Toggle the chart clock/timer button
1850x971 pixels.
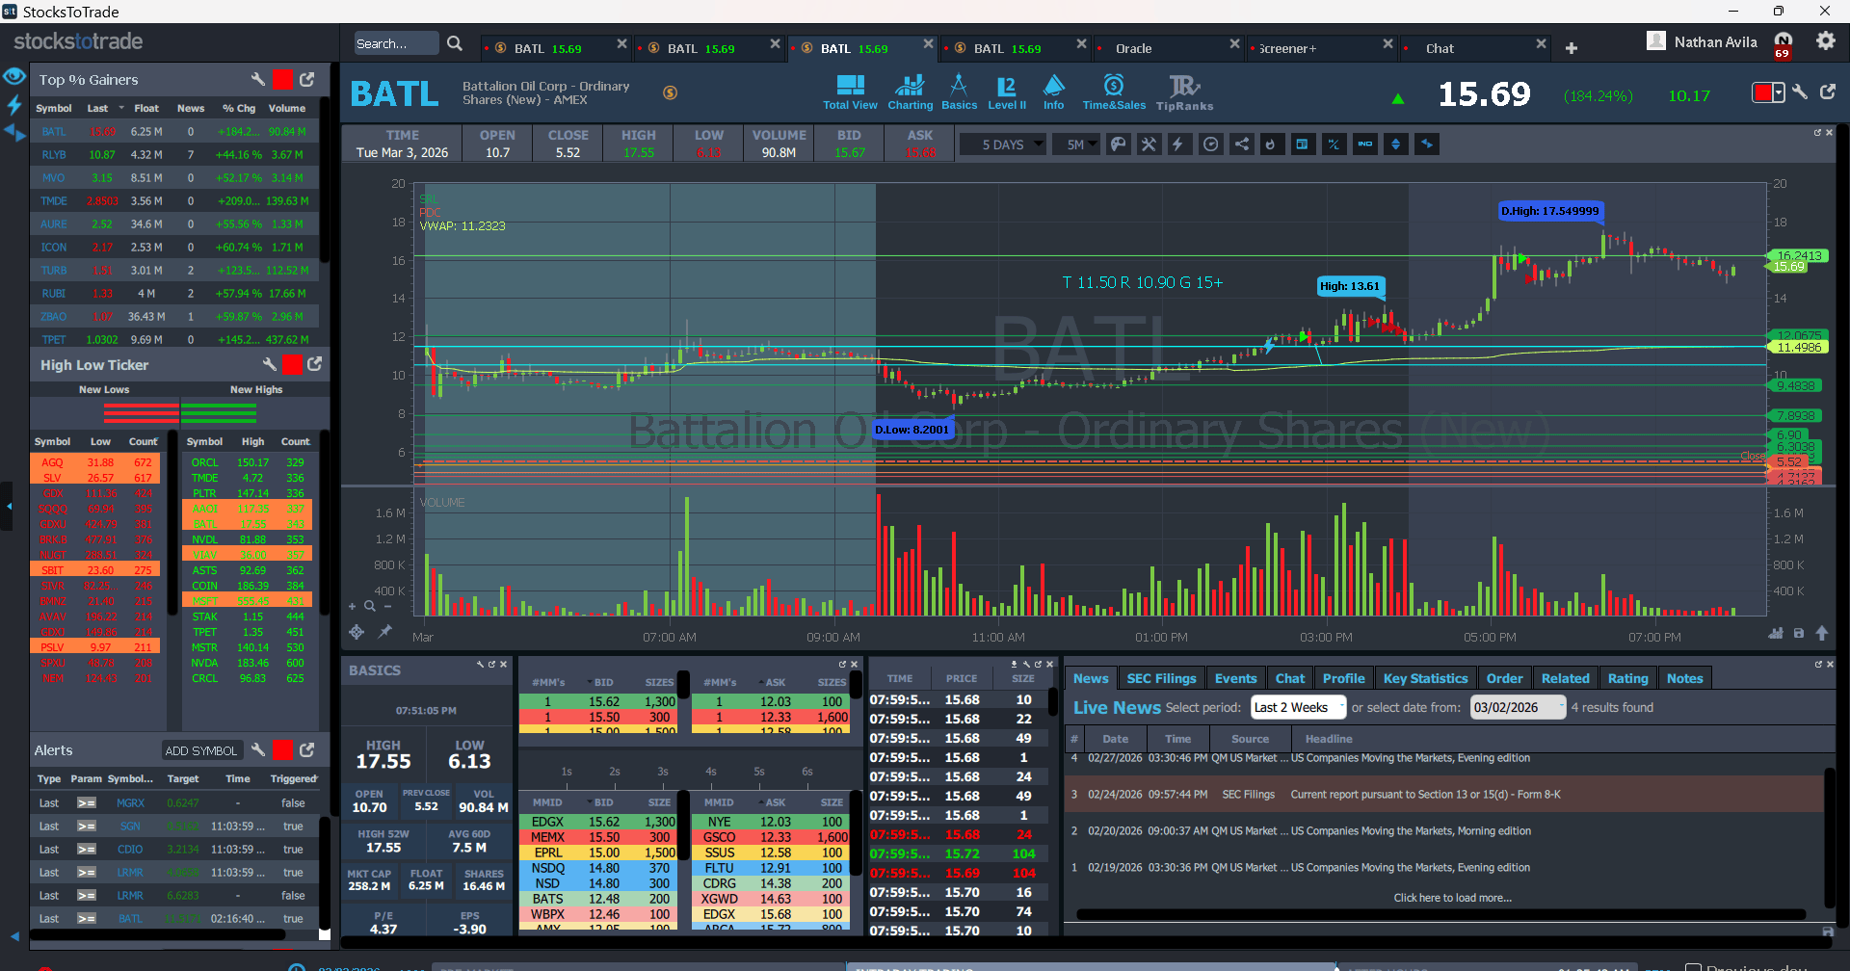1211,144
